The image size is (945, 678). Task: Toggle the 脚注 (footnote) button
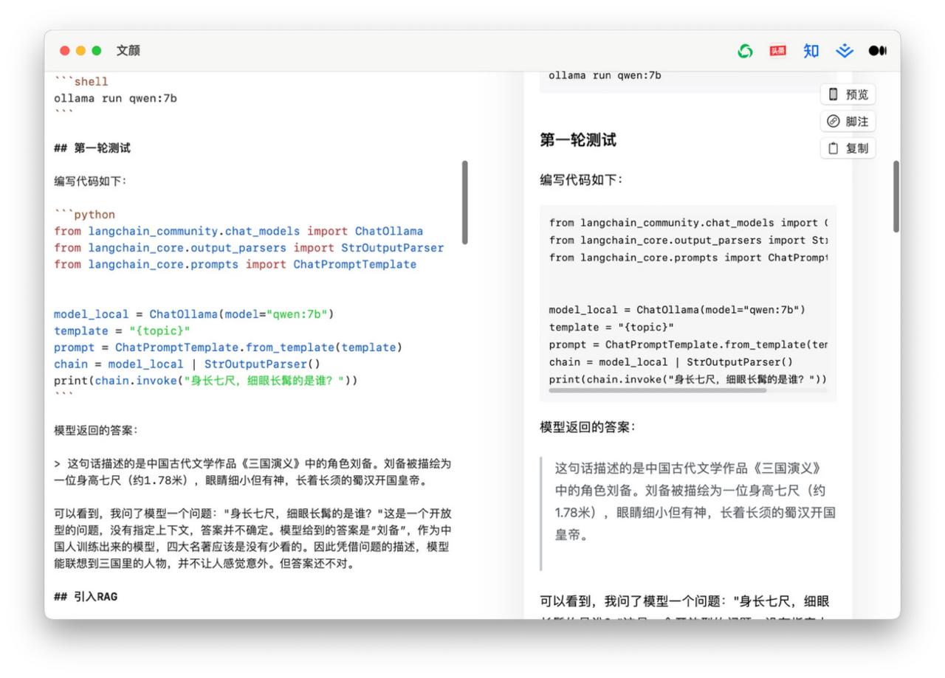click(x=848, y=121)
